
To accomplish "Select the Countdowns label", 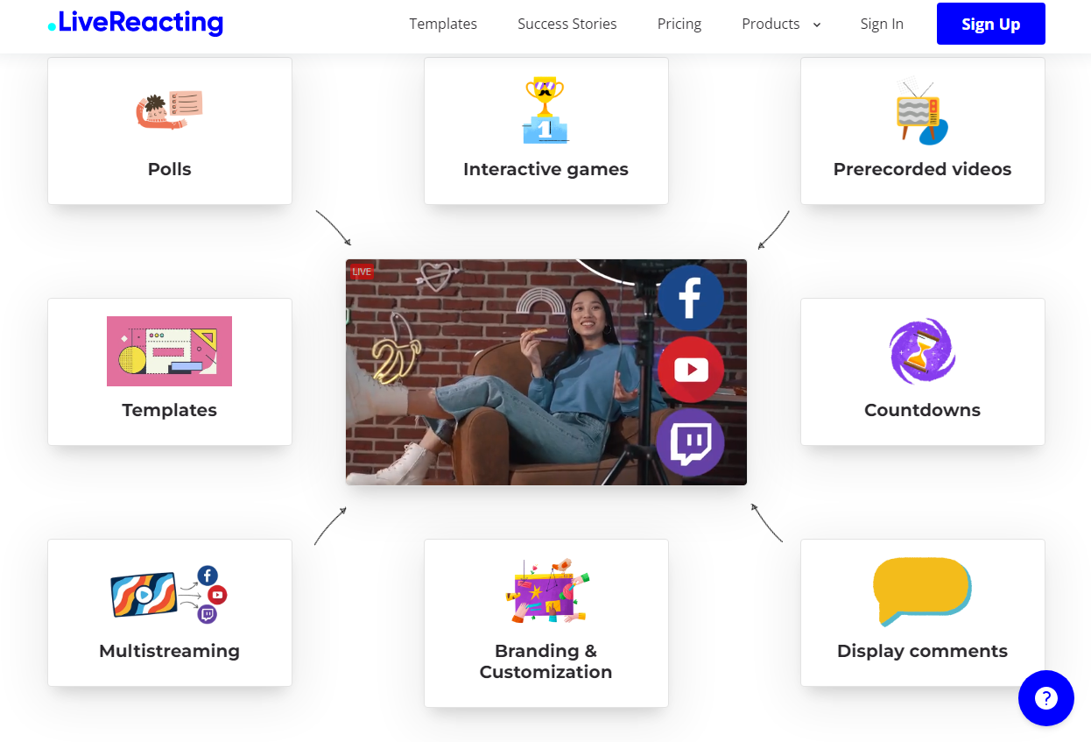I will 922,410.
